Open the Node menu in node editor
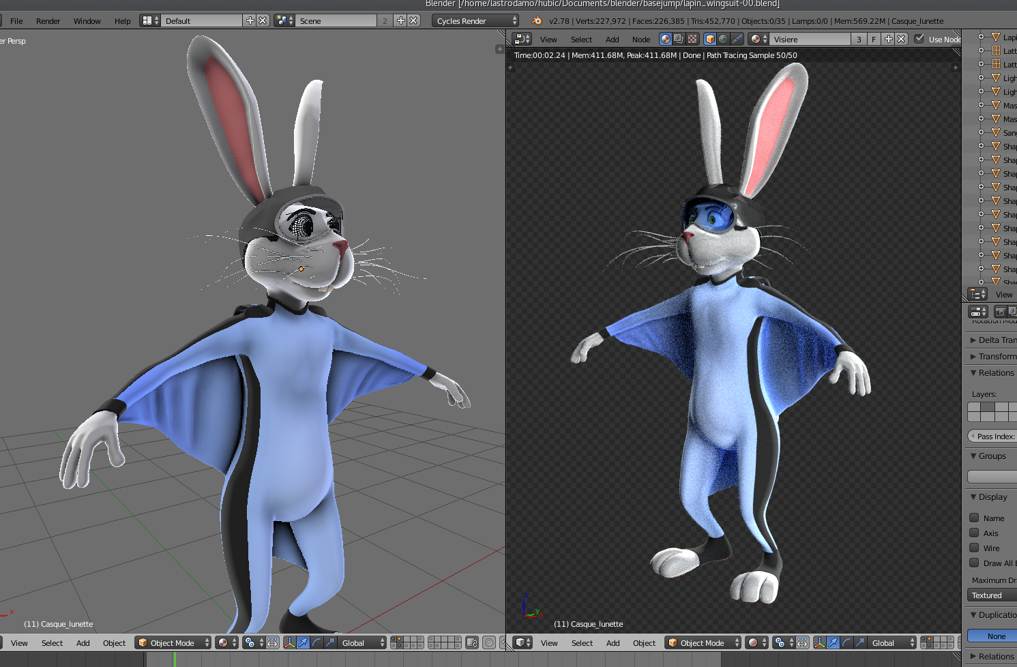 (x=641, y=40)
